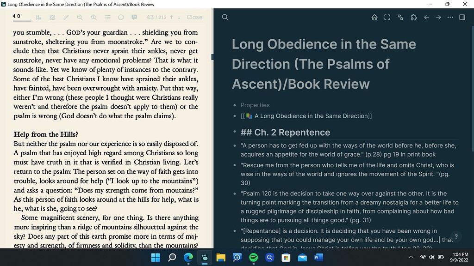474x266 pixels.
Task: Toggle fullscreen reading mode
Action: [x=387, y=17]
